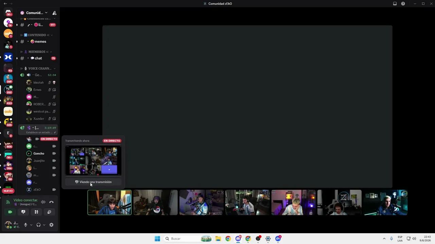Screen dimensions: 435x244
Task: Show hidden system tray icons
Action: click(x=384, y=239)
